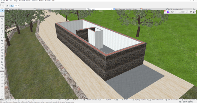The height and width of the screenshot is (103, 197).
Task: Toggle the Orbit mode button
Action: (x=12, y=6)
